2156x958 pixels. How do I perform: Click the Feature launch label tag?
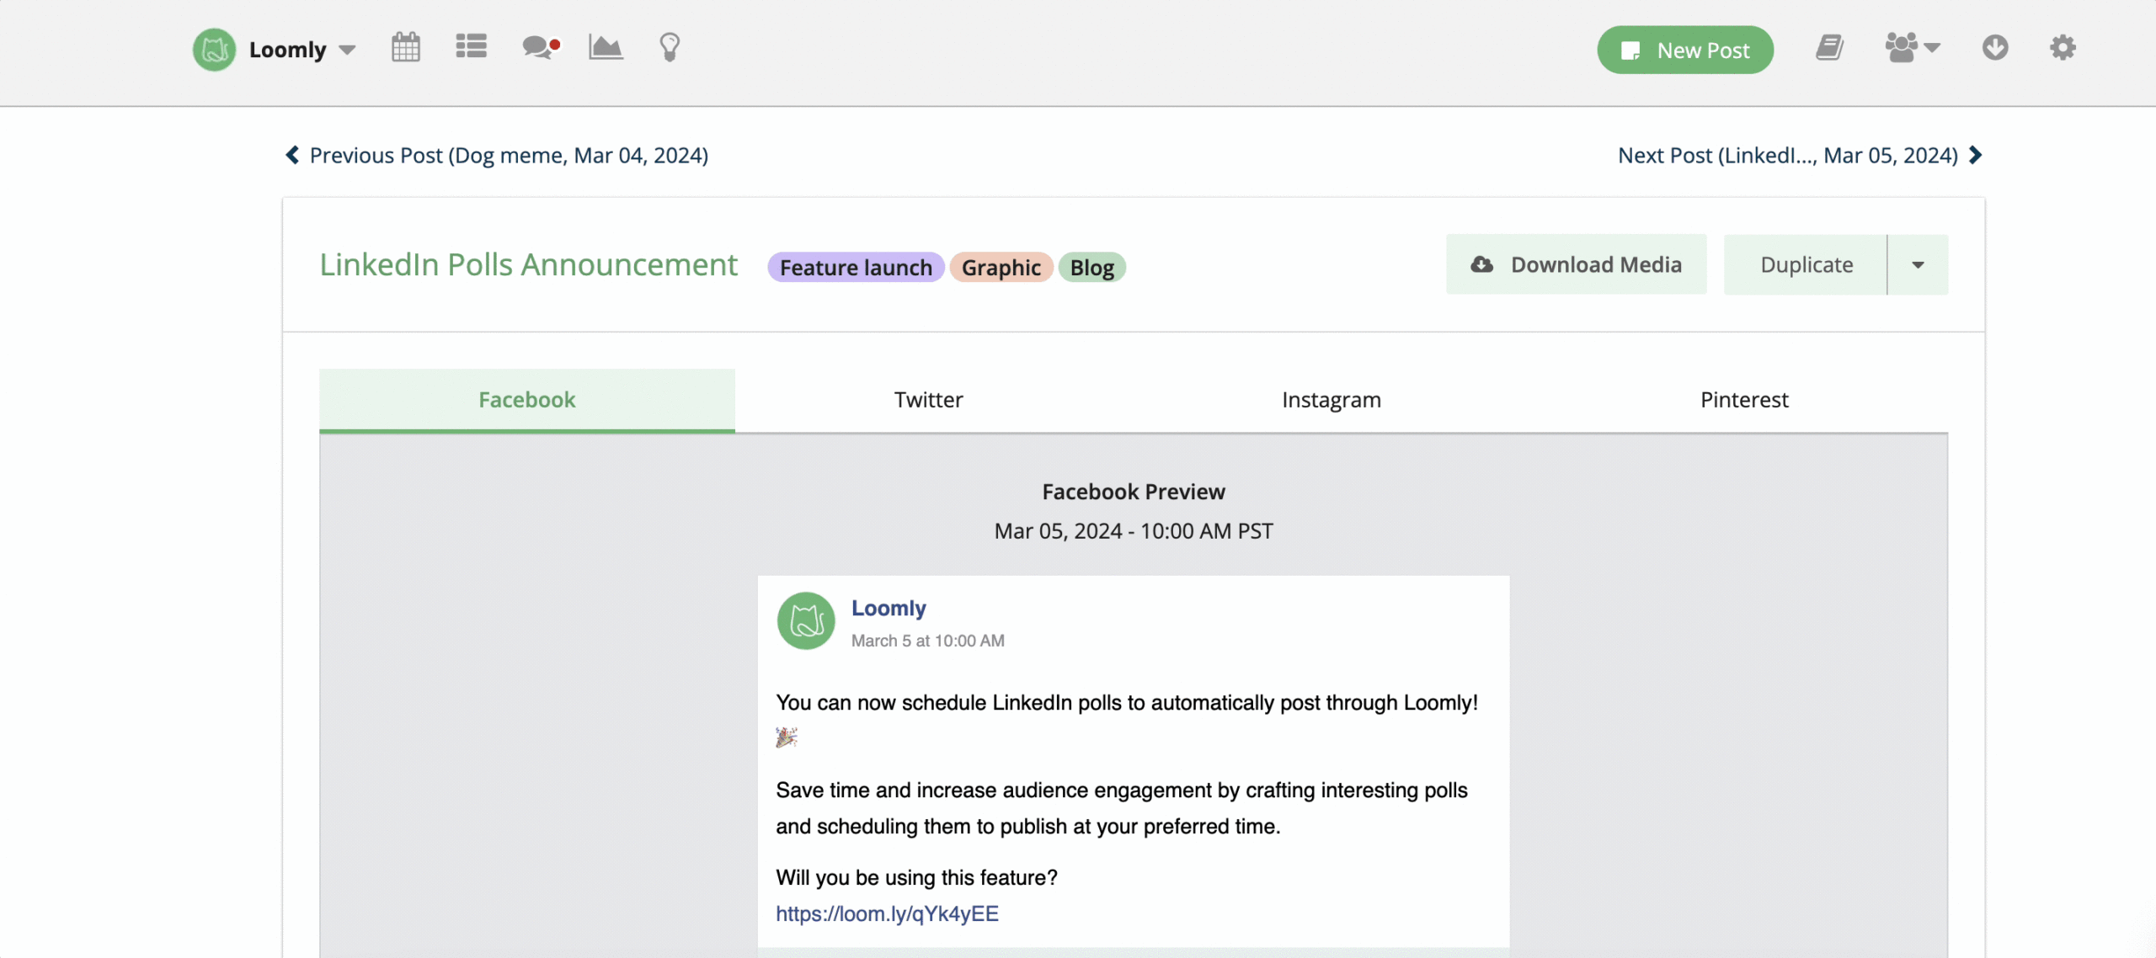click(855, 268)
